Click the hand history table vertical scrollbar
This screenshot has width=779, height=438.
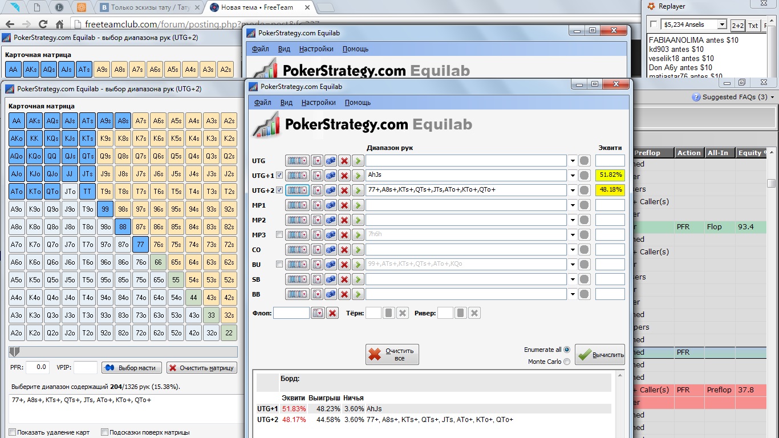tap(771, 182)
